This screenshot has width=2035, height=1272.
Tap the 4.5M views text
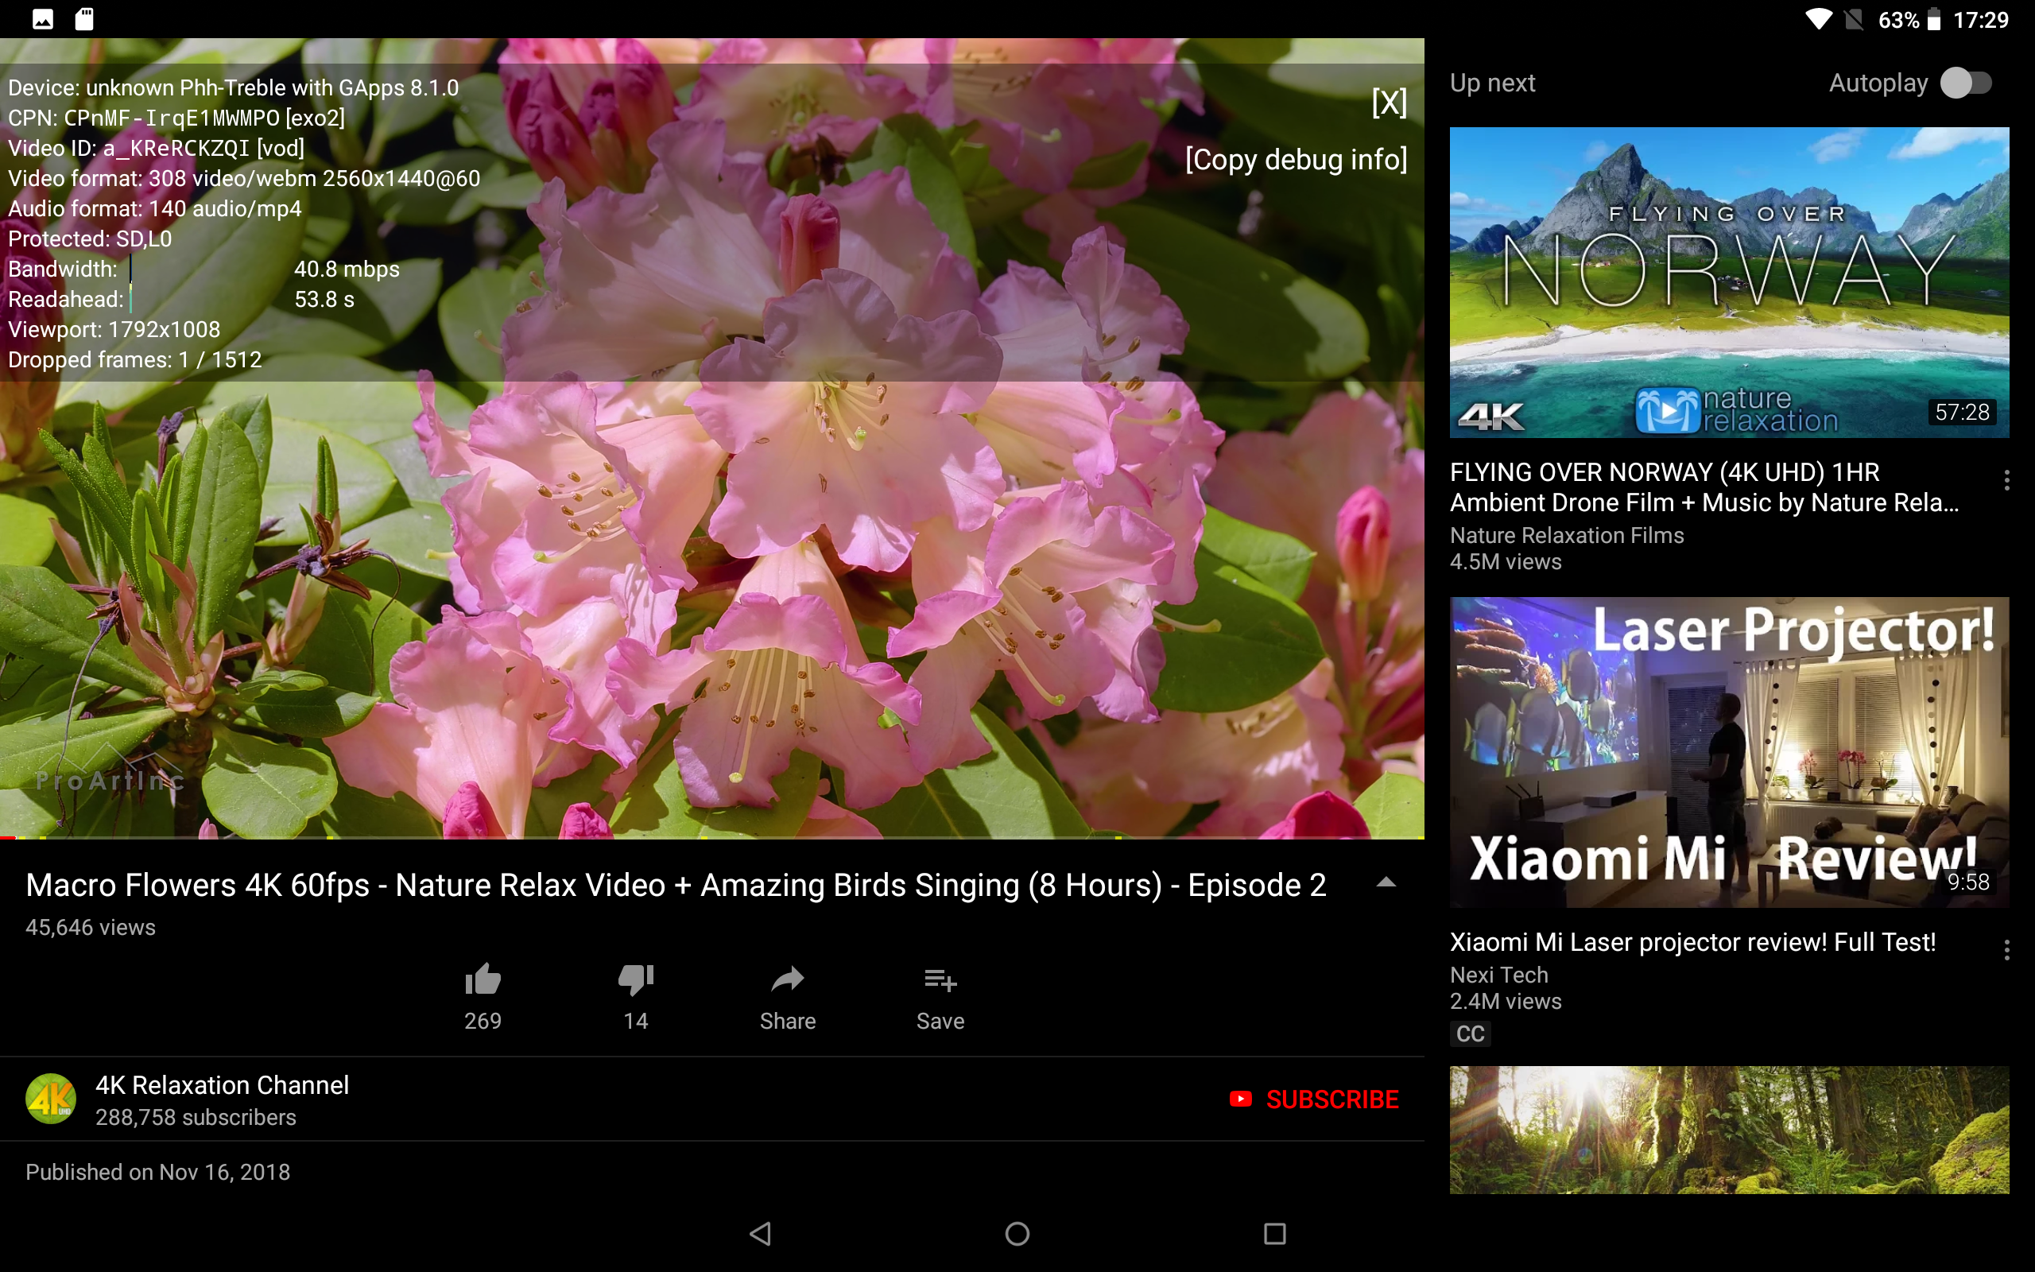(1506, 561)
